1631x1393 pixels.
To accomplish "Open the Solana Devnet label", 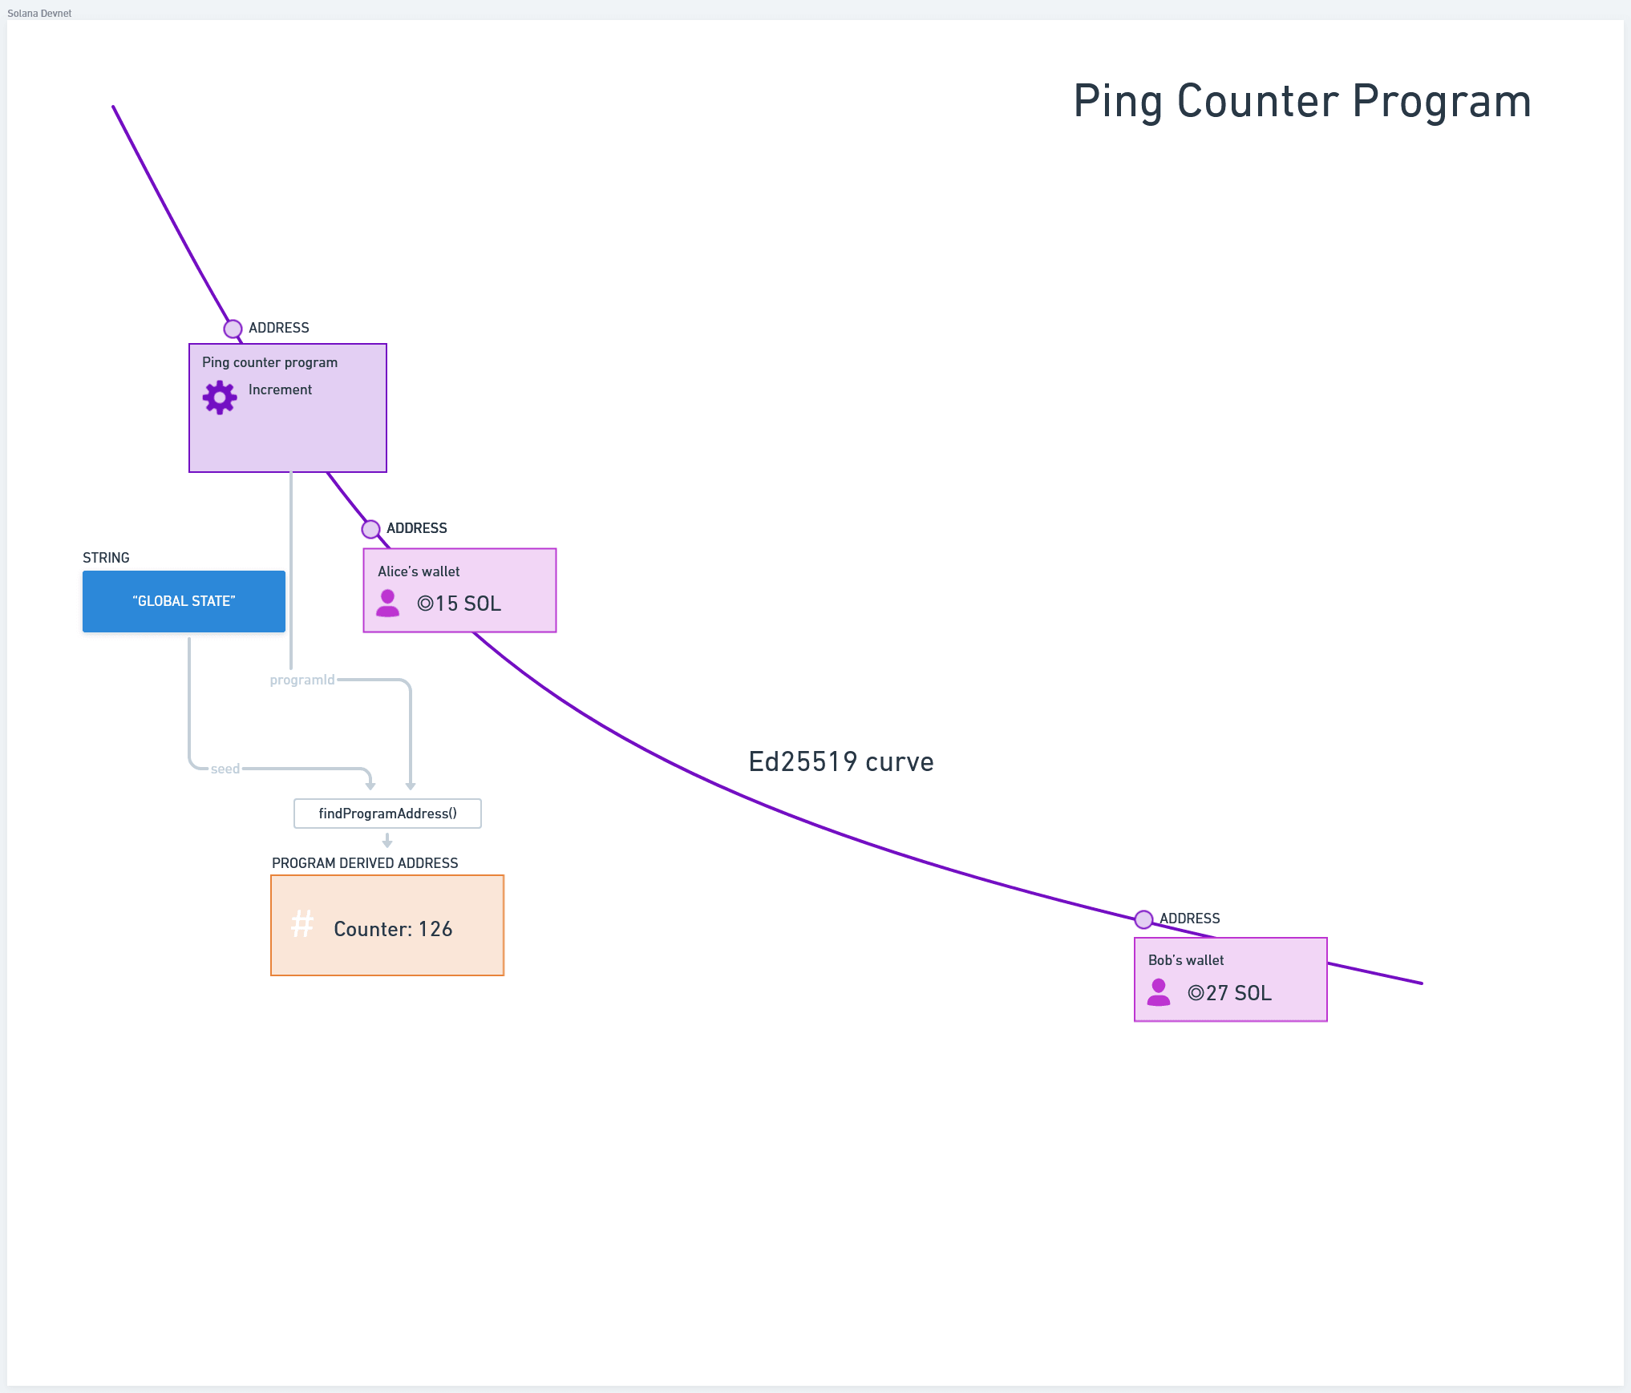I will pos(38,13).
